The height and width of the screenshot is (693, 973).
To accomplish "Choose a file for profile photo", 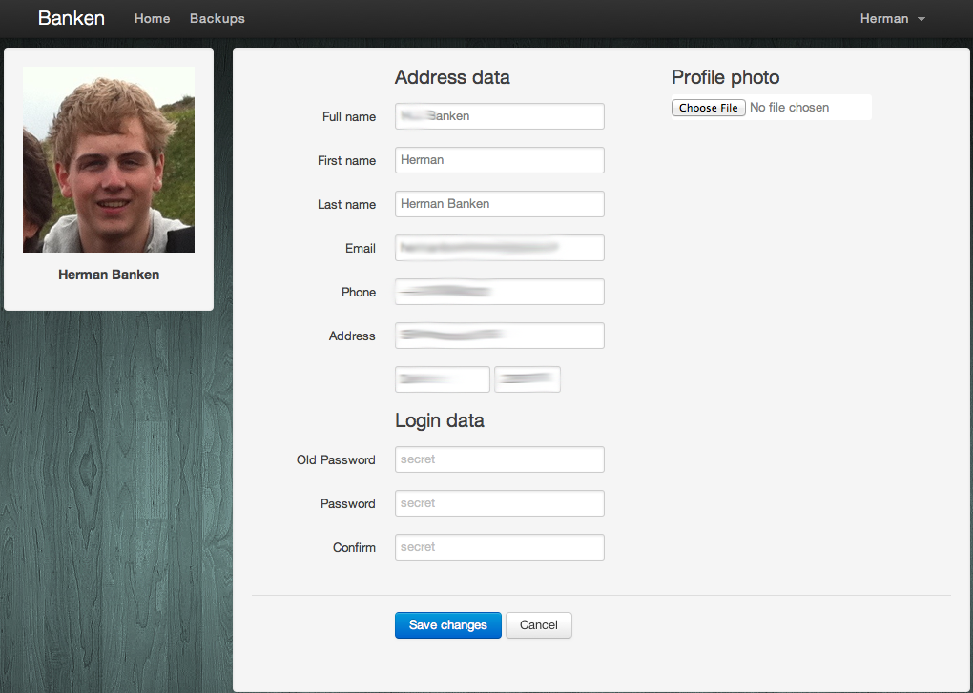I will tap(708, 107).
